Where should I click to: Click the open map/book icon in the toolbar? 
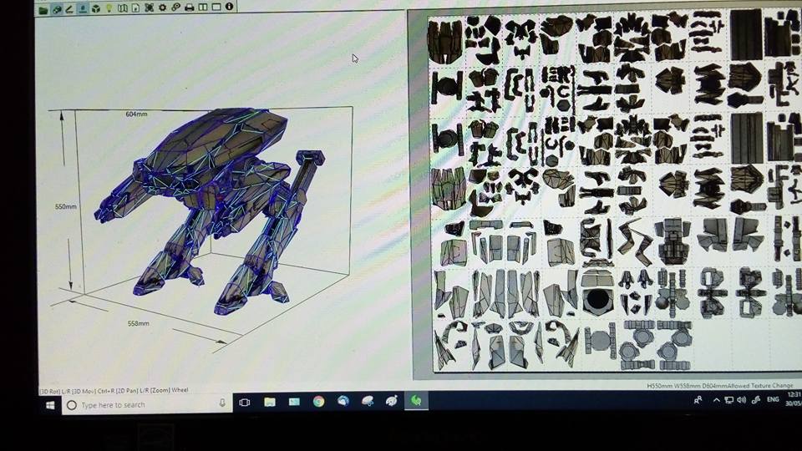coord(123,8)
